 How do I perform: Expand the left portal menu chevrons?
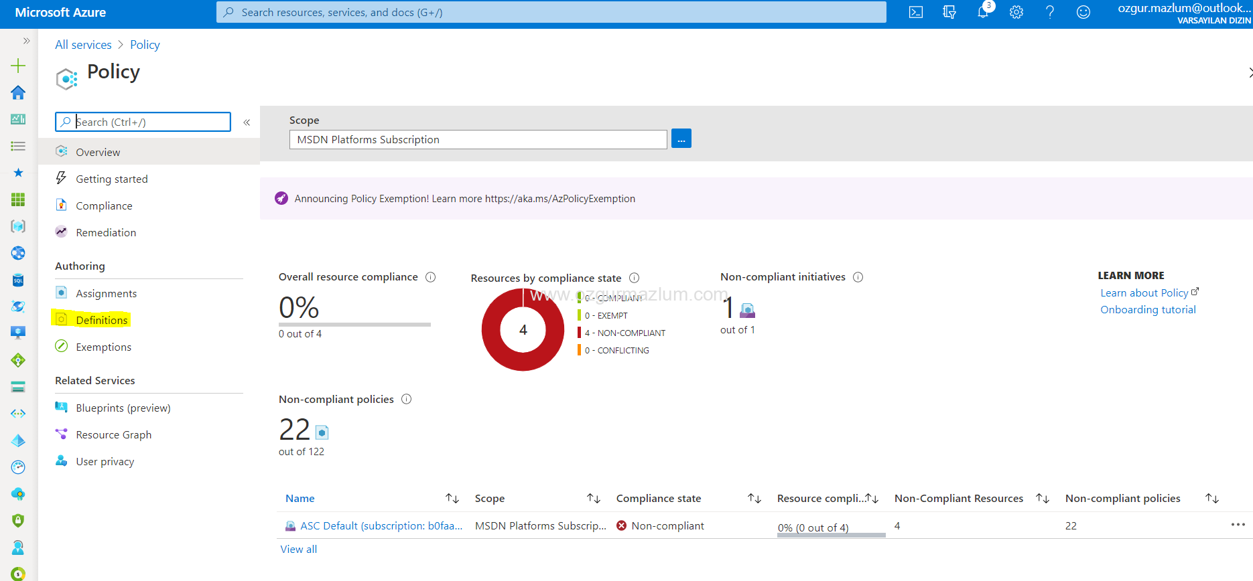click(27, 41)
